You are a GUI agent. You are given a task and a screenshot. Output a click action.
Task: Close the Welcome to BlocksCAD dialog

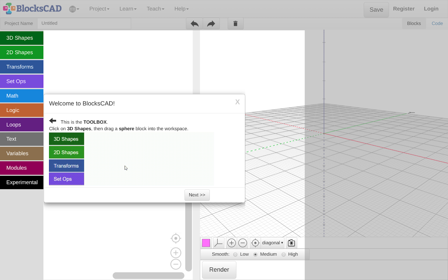pos(237,102)
